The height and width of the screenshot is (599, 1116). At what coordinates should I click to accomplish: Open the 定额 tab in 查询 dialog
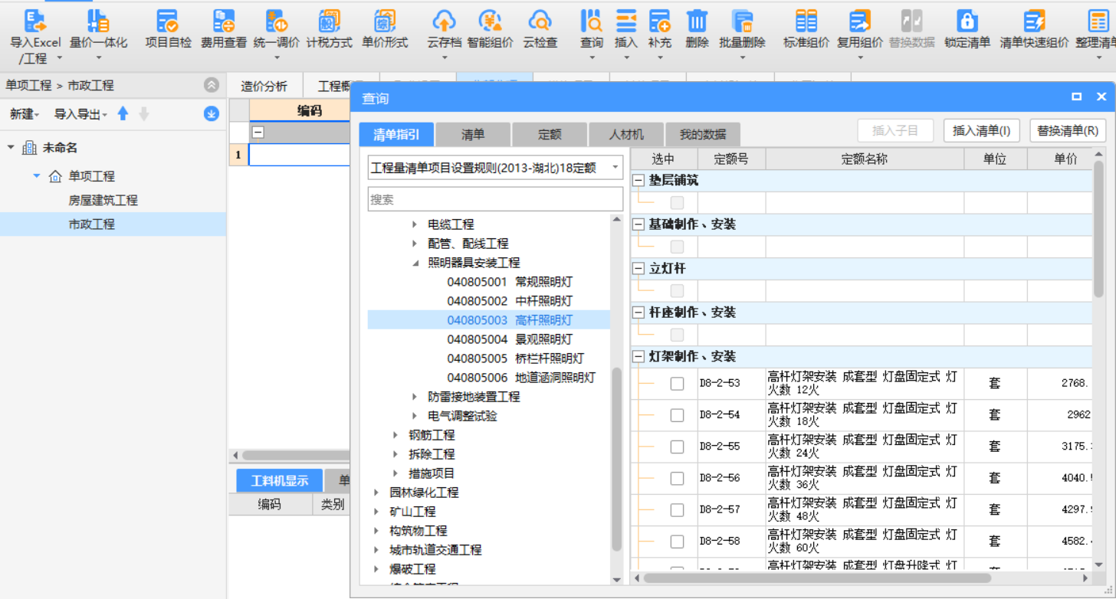pyautogui.click(x=550, y=134)
